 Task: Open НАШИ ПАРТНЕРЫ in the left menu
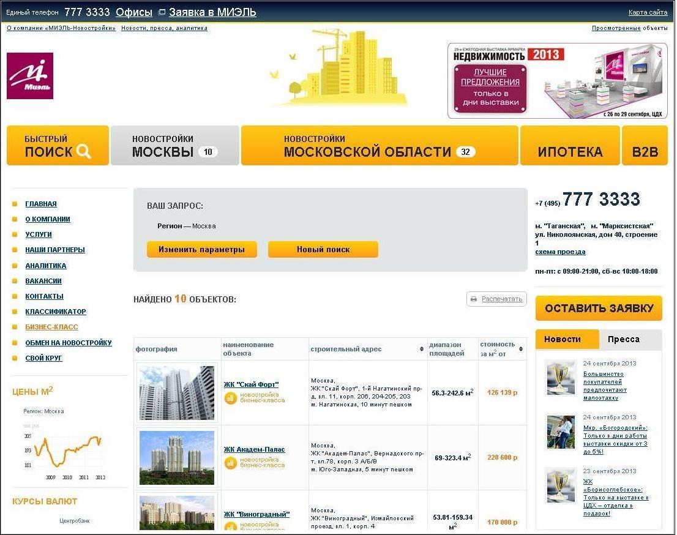(x=55, y=250)
